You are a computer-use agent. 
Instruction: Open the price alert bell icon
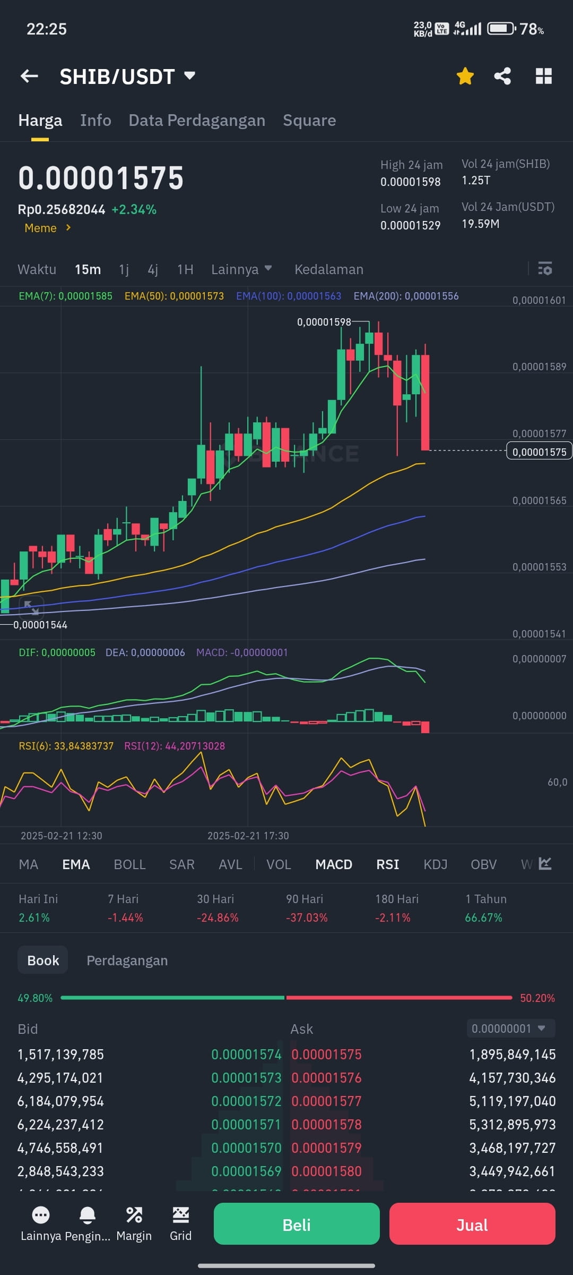pos(88,1223)
